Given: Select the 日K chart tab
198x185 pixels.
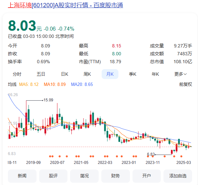Looking at the screenshot, I should pyautogui.click(x=65, y=74).
